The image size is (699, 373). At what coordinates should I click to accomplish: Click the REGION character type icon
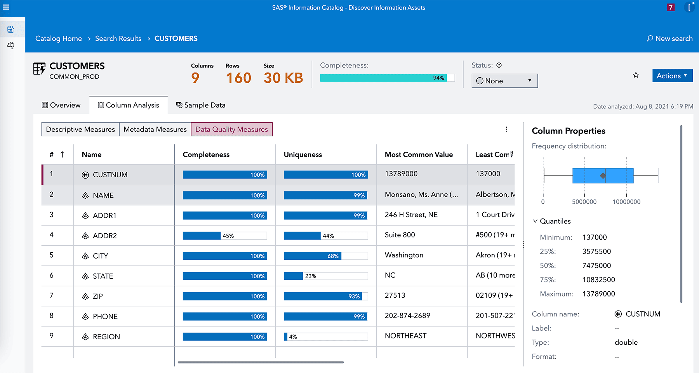(x=85, y=337)
